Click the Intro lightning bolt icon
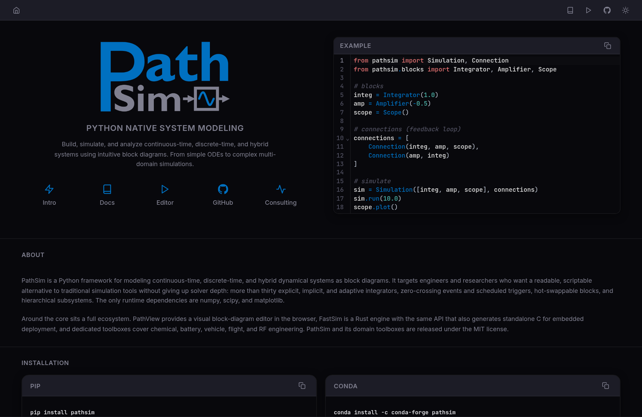The width and height of the screenshot is (642, 417). tap(49, 189)
